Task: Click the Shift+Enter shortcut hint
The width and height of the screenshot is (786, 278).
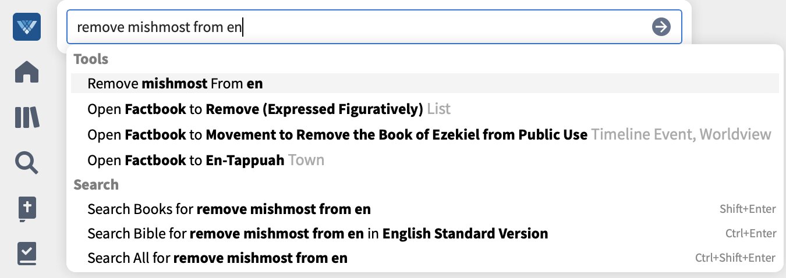Action: tap(748, 209)
